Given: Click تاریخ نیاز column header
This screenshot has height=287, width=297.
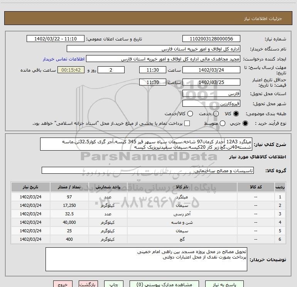Looking at the screenshot, I should [x=30, y=187].
